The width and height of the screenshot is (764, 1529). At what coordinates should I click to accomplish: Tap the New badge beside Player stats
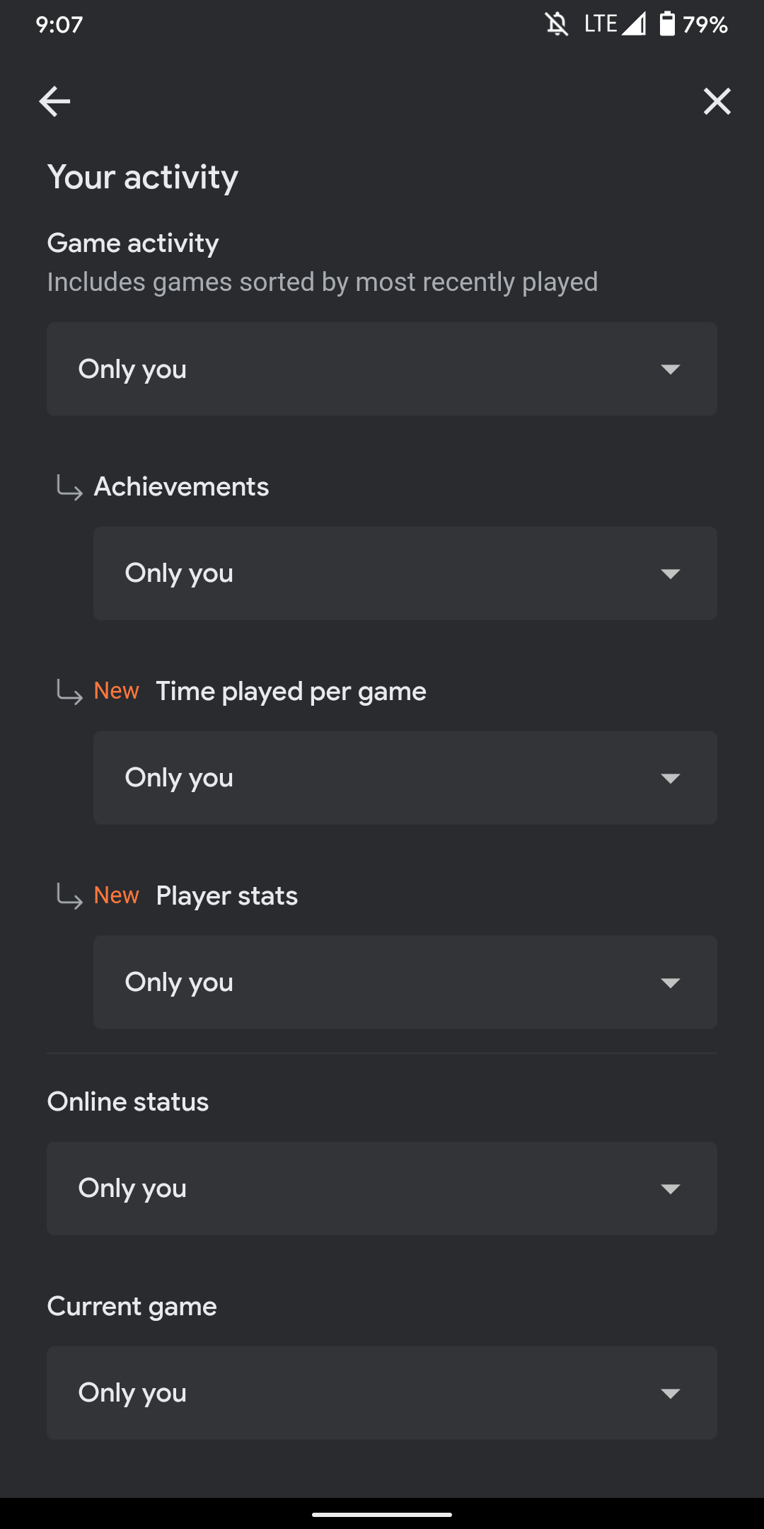pyautogui.click(x=115, y=895)
